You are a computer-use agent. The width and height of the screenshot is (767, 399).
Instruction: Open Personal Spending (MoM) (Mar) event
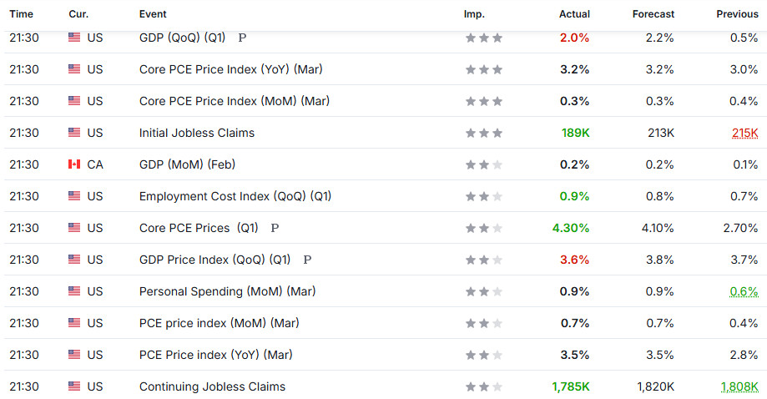228,291
